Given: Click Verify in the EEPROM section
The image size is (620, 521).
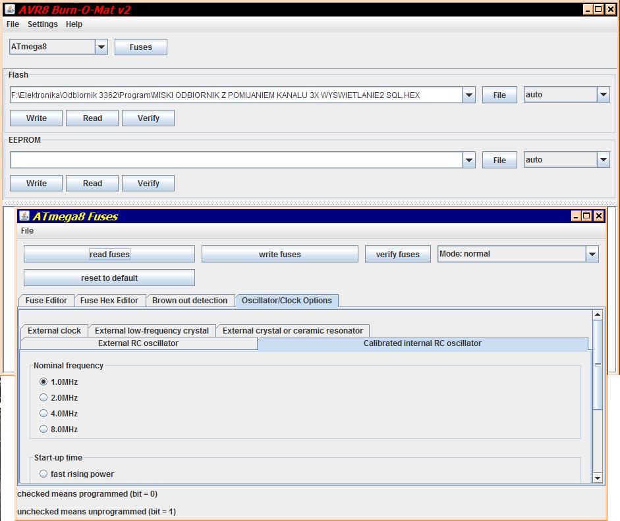Looking at the screenshot, I should [148, 183].
